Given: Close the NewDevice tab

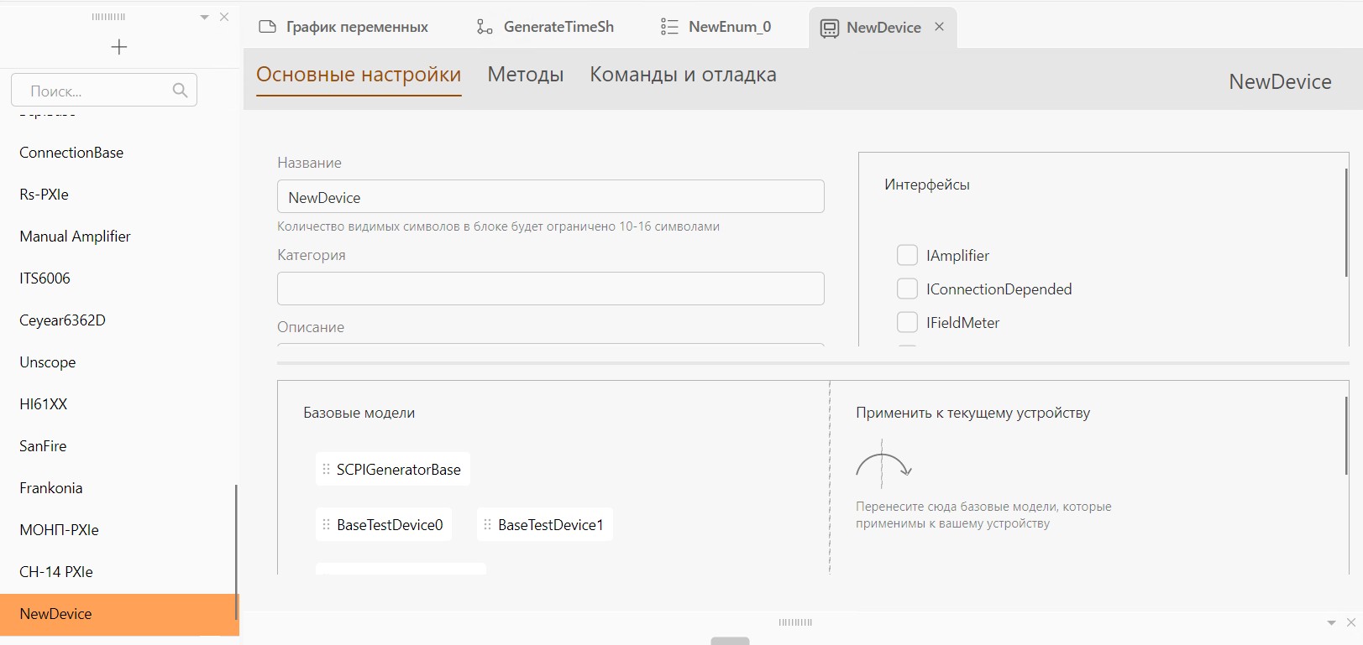Looking at the screenshot, I should coord(940,27).
